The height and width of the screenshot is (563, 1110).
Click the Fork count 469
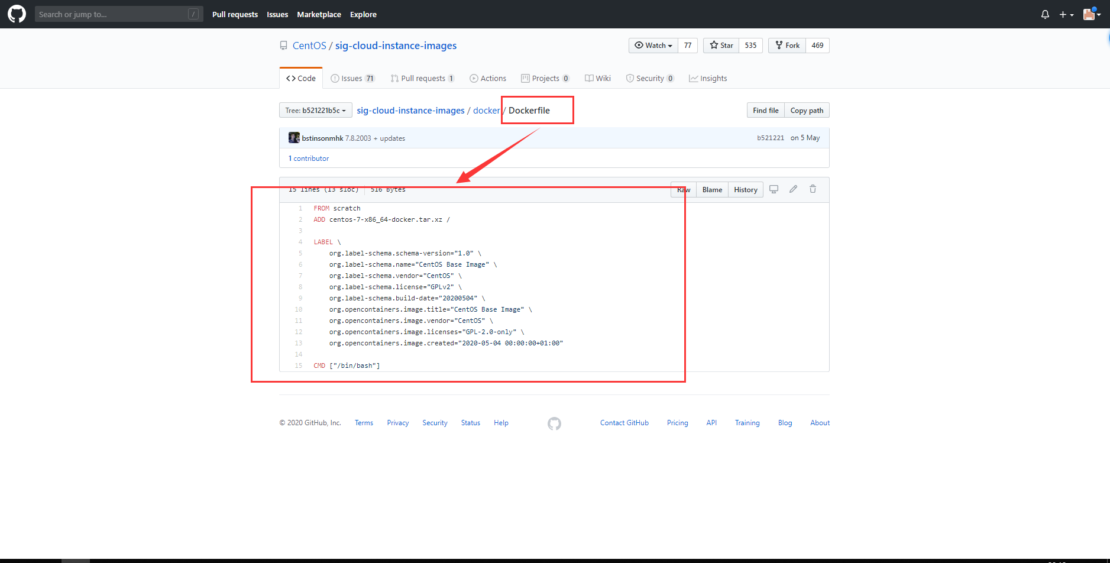(x=818, y=45)
